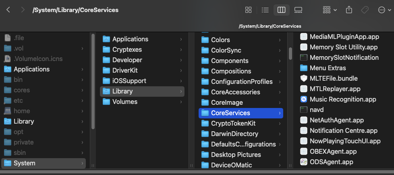Image resolution: width=394 pixels, height=175 pixels.
Task: Select column view button
Action: tap(282, 10)
